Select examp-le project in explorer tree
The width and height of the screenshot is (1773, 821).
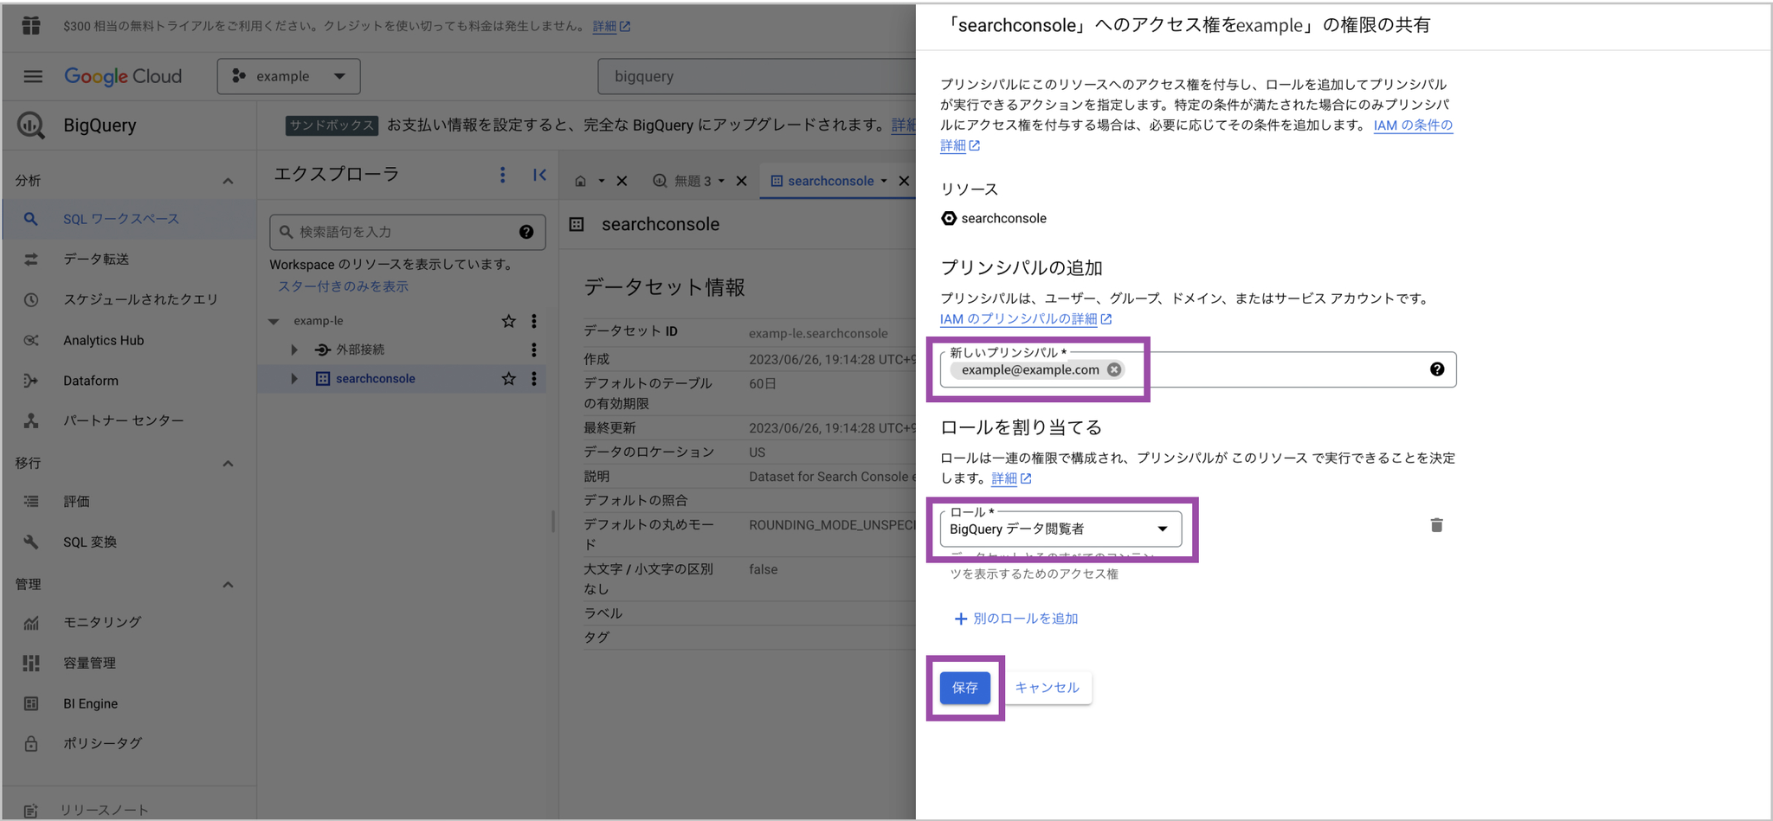[319, 321]
